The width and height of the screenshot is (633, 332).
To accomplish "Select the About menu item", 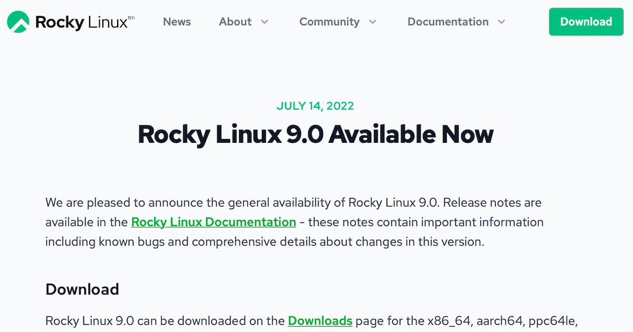I will [x=235, y=22].
